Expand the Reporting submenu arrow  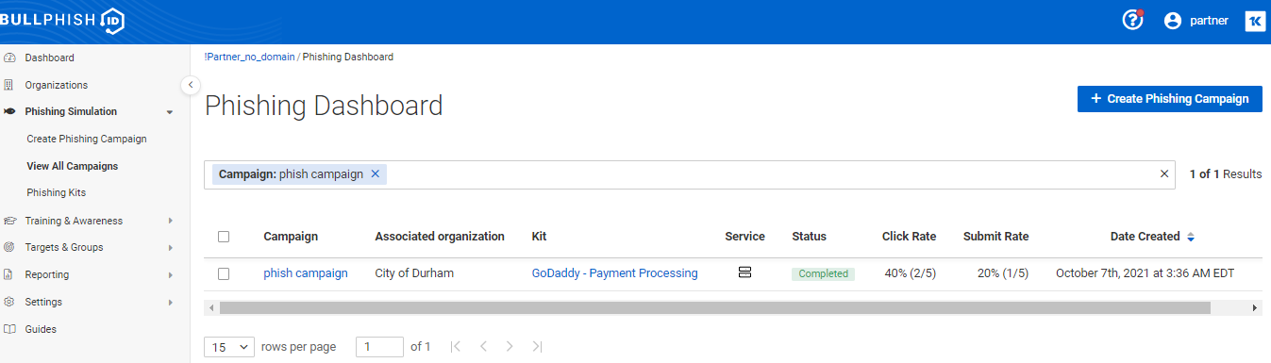tap(170, 274)
